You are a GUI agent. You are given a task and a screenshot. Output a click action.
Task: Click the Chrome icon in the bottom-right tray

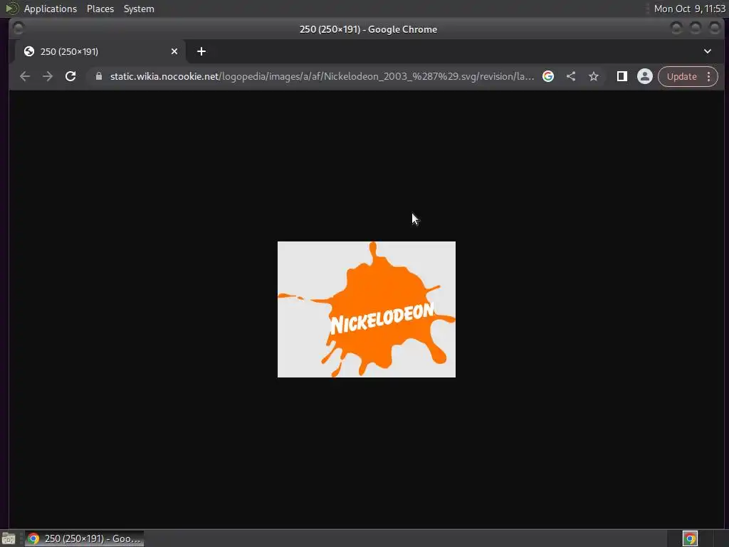pyautogui.click(x=690, y=538)
